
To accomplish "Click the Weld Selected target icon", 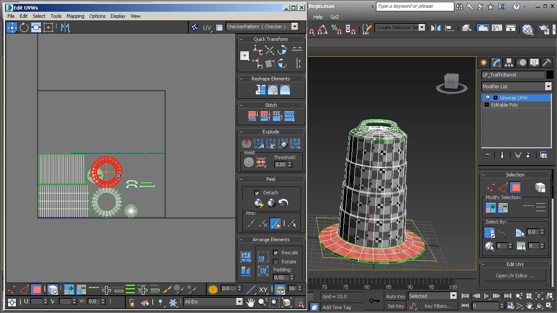I will coord(249,162).
